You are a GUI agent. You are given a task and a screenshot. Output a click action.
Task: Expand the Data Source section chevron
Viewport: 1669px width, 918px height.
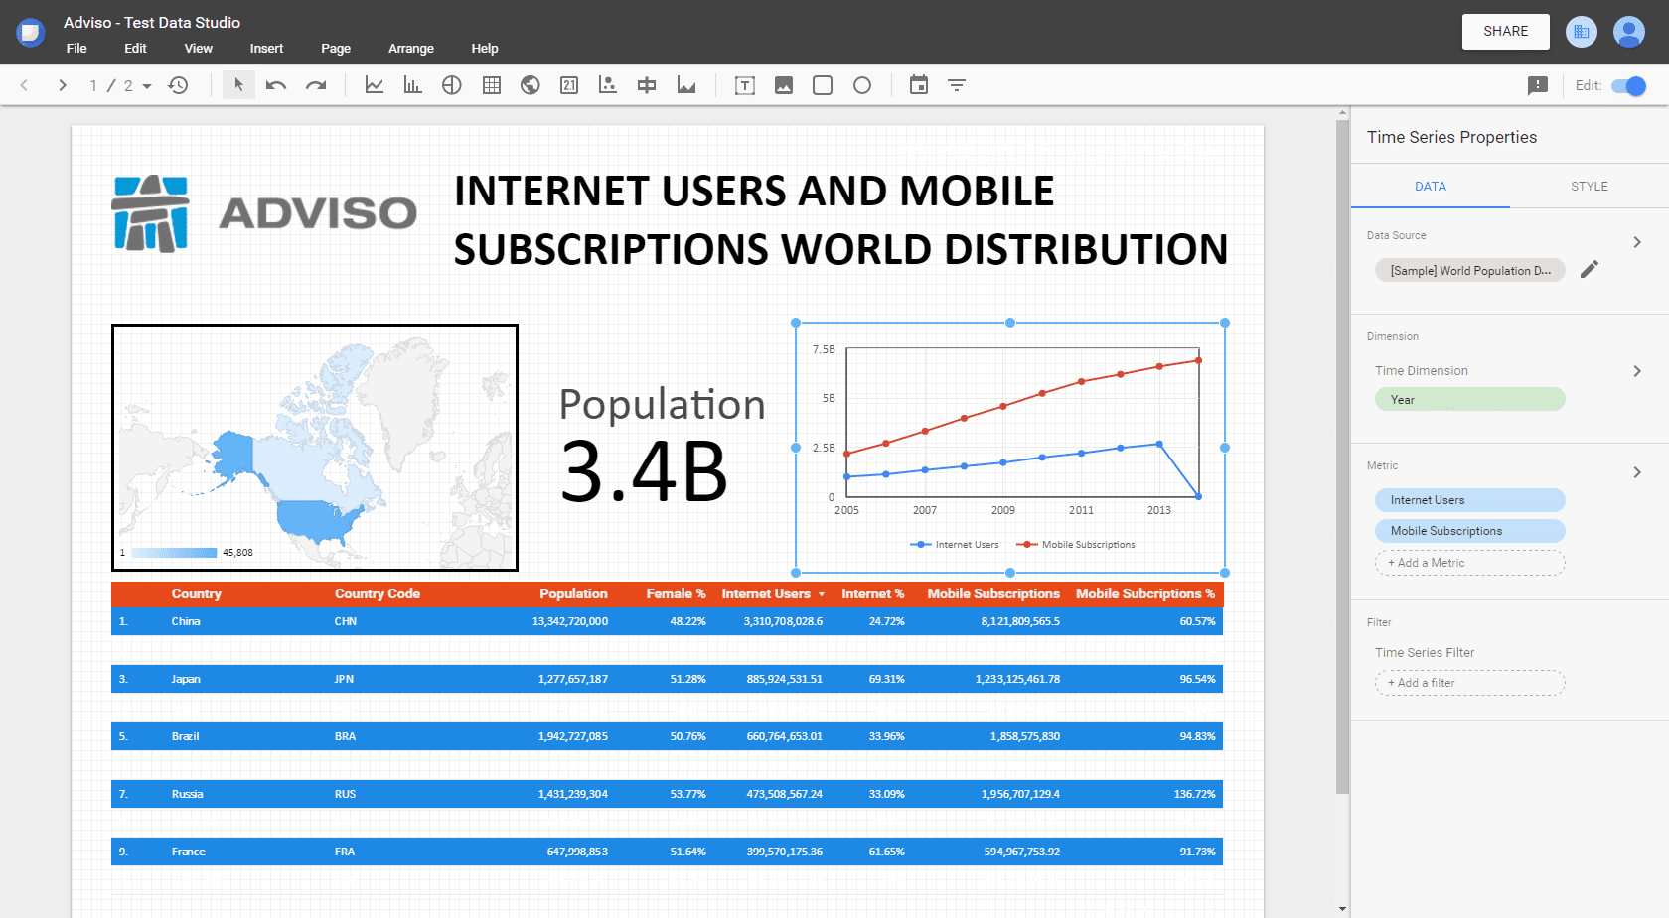(1637, 242)
